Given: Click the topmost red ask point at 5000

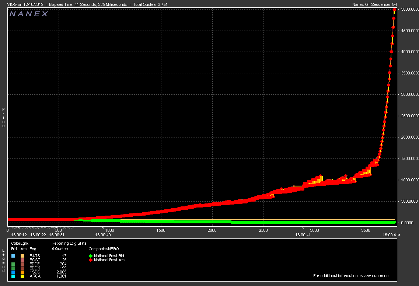Looking at the screenshot, I should (x=394, y=10).
